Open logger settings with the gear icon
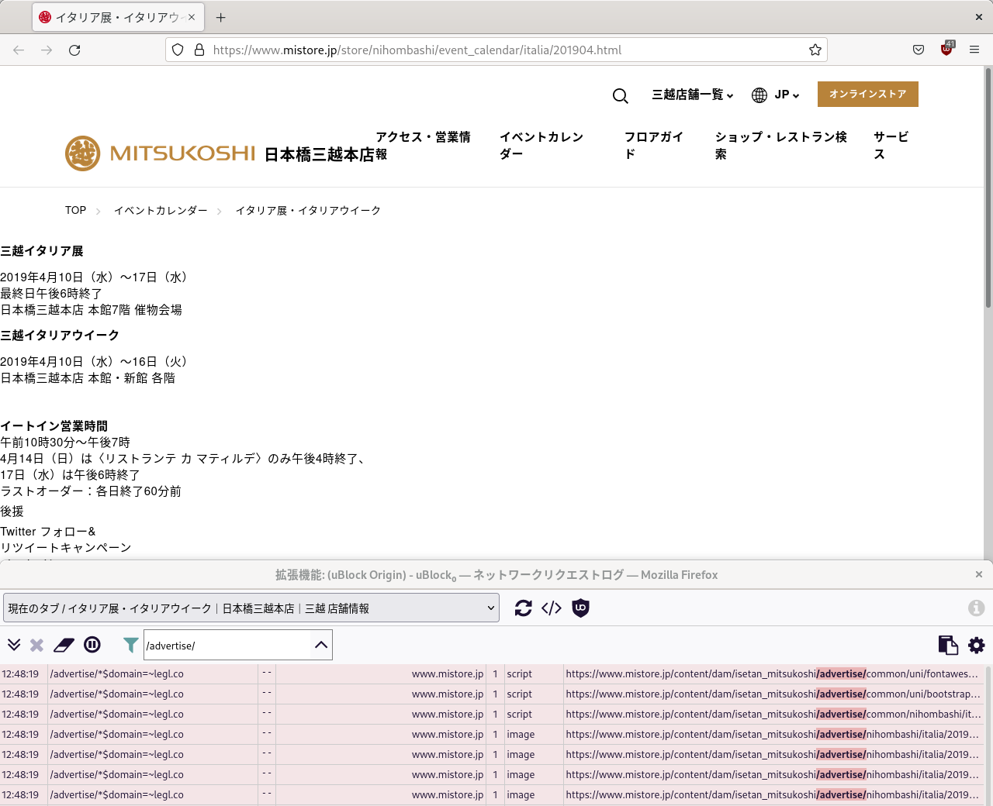The height and width of the screenshot is (806, 993). click(x=975, y=645)
